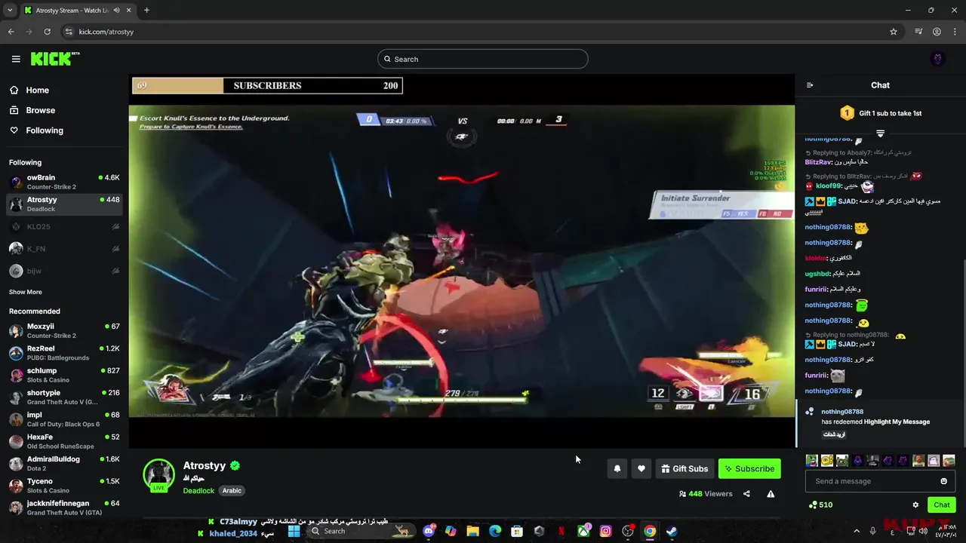
Task: Share the stream via share icon
Action: [x=746, y=494]
